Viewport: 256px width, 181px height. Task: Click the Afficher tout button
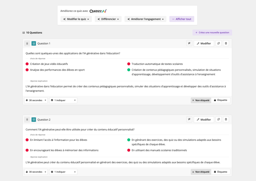click(181, 19)
